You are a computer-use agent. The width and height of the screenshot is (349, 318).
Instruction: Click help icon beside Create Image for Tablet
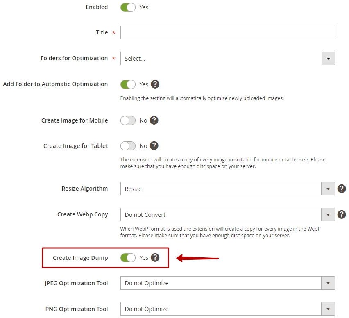tap(154, 146)
